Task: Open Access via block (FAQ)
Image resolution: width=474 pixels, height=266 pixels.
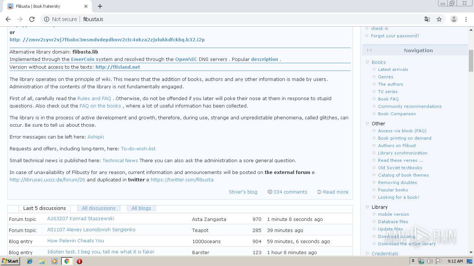Action: [402, 131]
